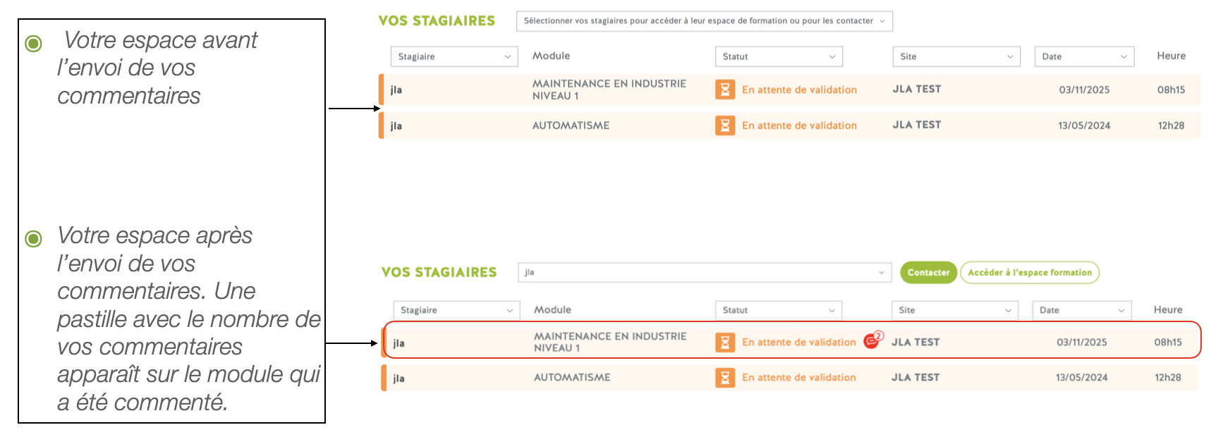Image resolution: width=1223 pixels, height=437 pixels.
Task: Click "En attente de validation" in red-outlined row
Action: pos(798,343)
